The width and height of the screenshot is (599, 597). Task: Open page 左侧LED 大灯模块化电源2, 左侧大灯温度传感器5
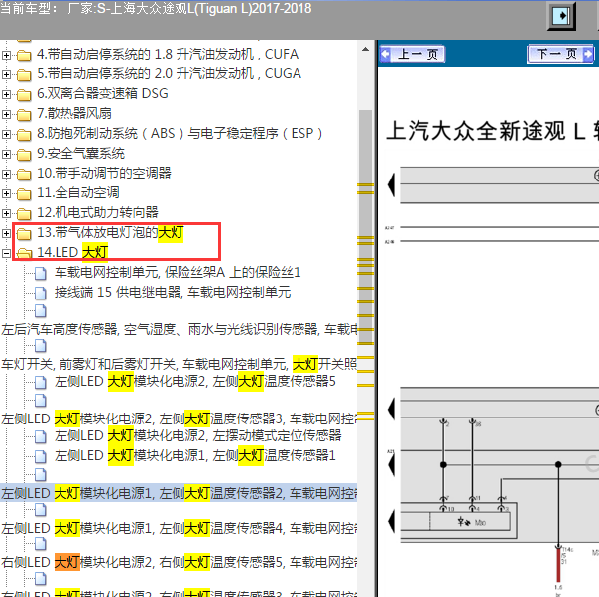pyautogui.click(x=195, y=381)
